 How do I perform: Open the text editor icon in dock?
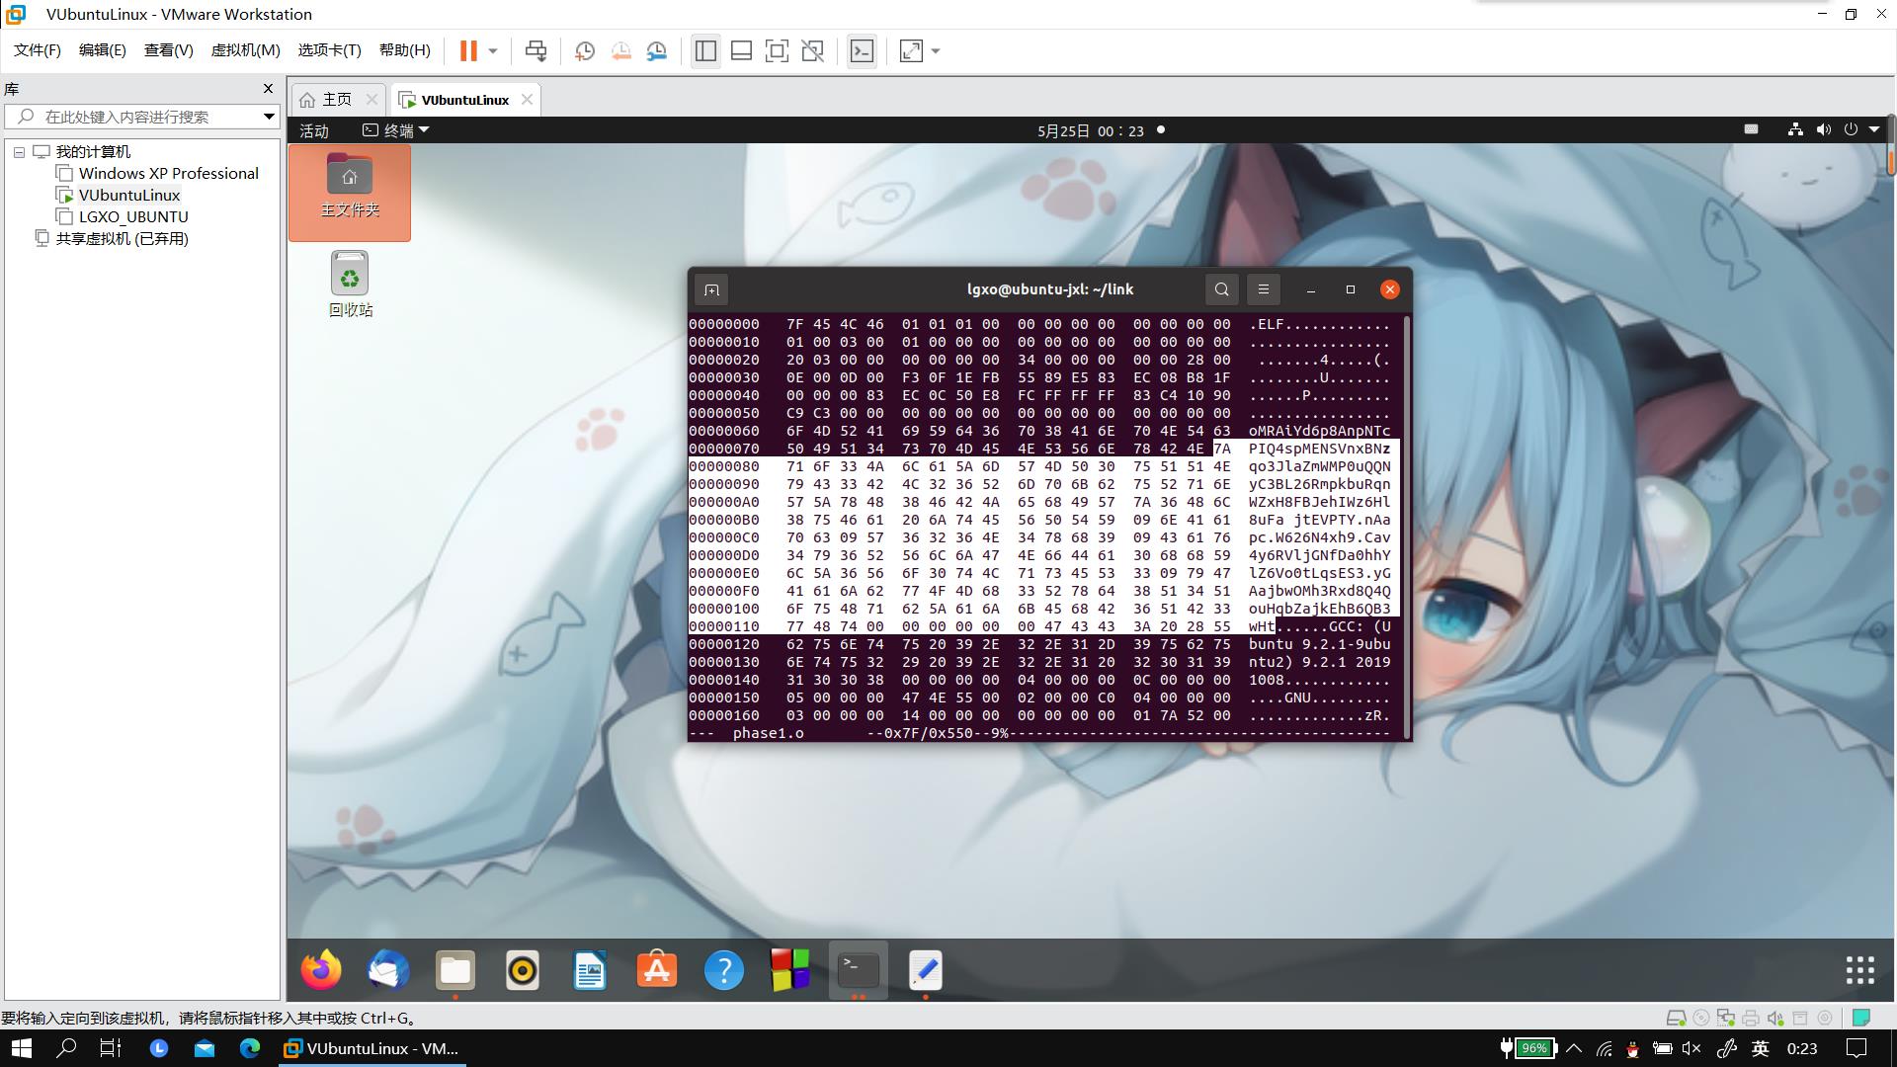[927, 969]
